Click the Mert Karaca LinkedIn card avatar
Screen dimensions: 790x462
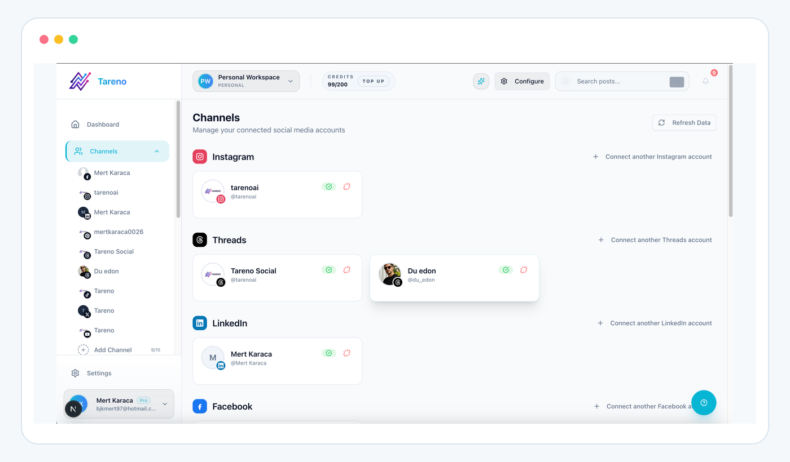pyautogui.click(x=213, y=357)
